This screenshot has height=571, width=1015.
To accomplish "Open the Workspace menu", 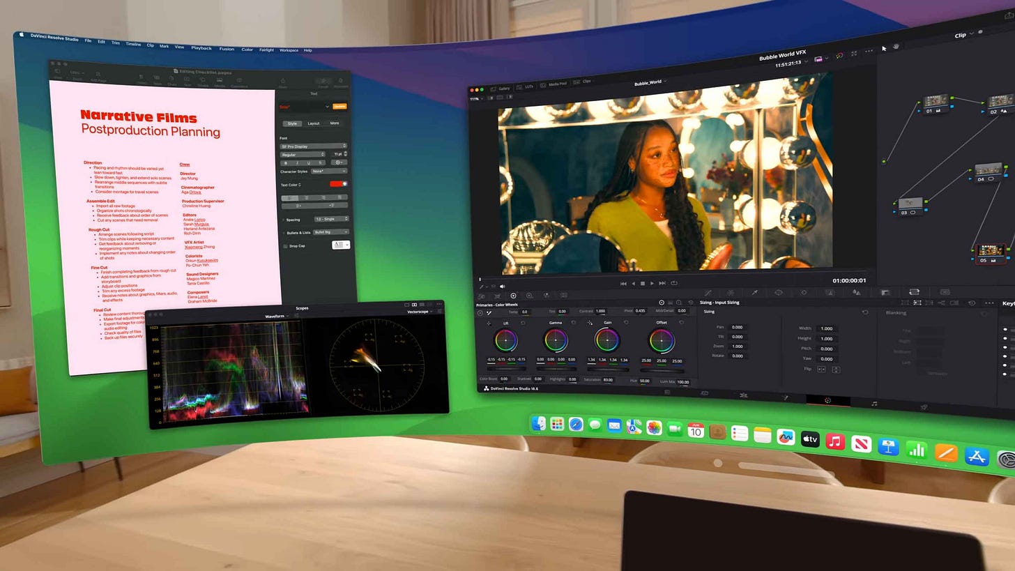I will pos(289,50).
